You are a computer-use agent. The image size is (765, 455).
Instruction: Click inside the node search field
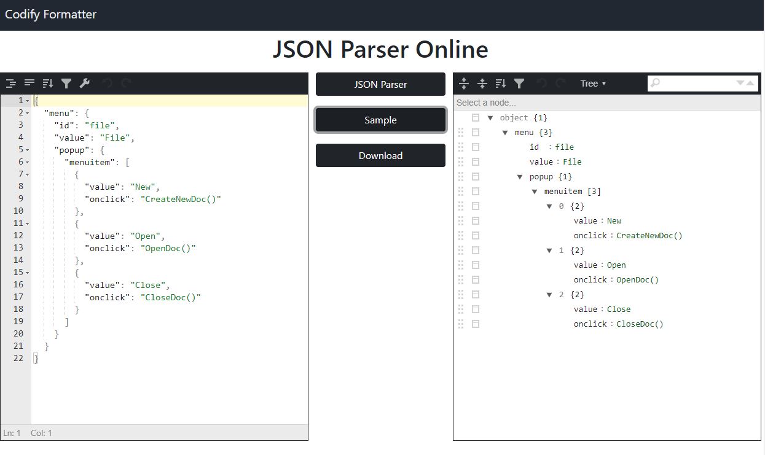point(700,83)
